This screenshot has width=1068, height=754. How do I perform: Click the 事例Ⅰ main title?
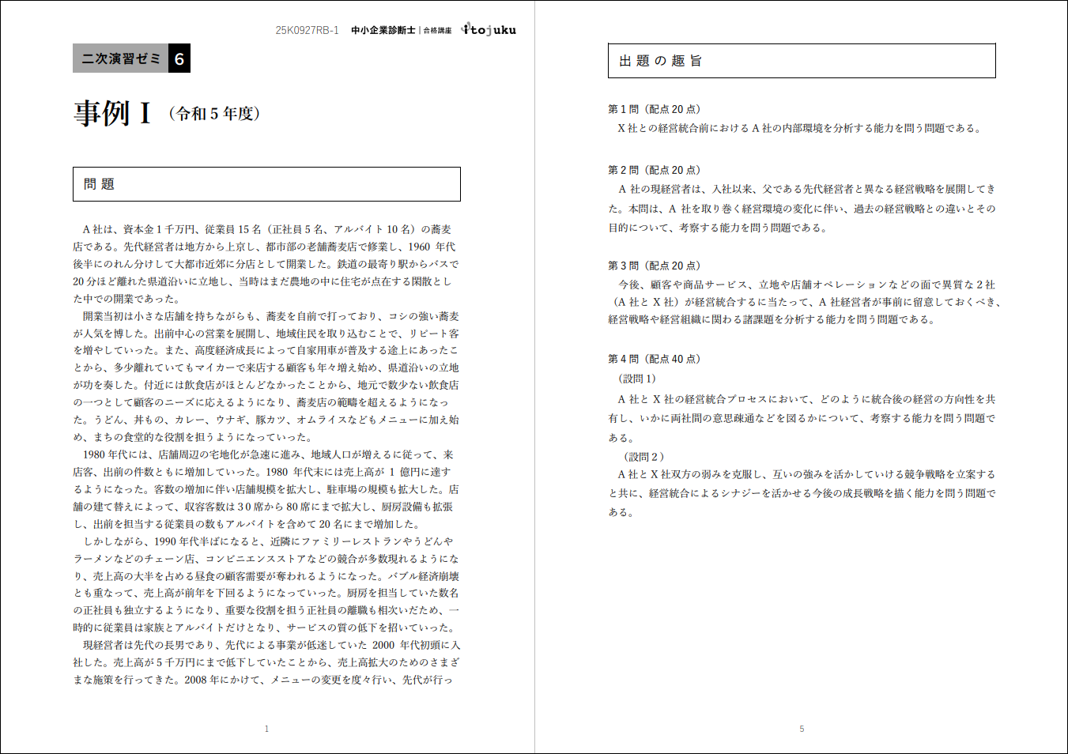[112, 113]
